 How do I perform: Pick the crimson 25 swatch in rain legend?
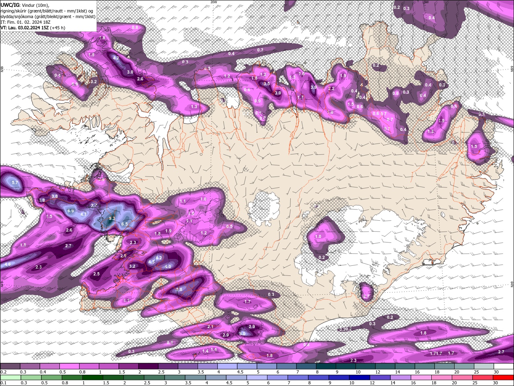pyautogui.click(x=483, y=377)
